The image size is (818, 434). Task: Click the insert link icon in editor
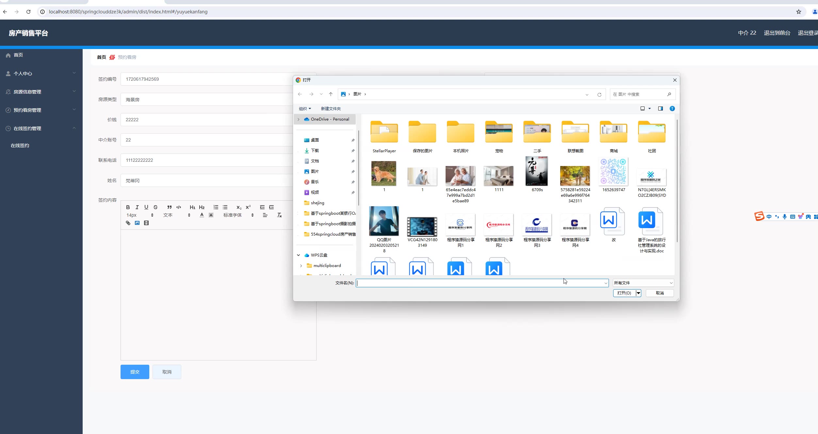coord(128,223)
